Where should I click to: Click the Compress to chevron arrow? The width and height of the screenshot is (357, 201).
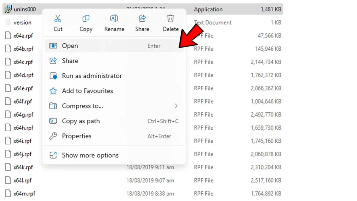[176, 106]
